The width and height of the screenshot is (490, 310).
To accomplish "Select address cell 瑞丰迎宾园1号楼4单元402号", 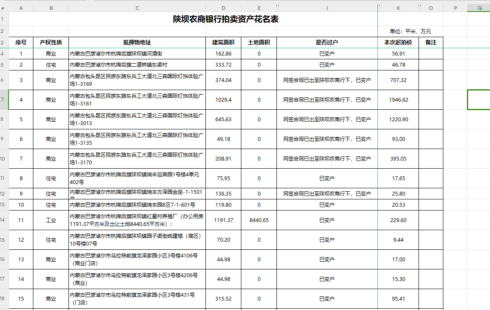I will point(137,178).
